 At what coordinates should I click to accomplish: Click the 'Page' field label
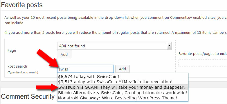(12, 51)
